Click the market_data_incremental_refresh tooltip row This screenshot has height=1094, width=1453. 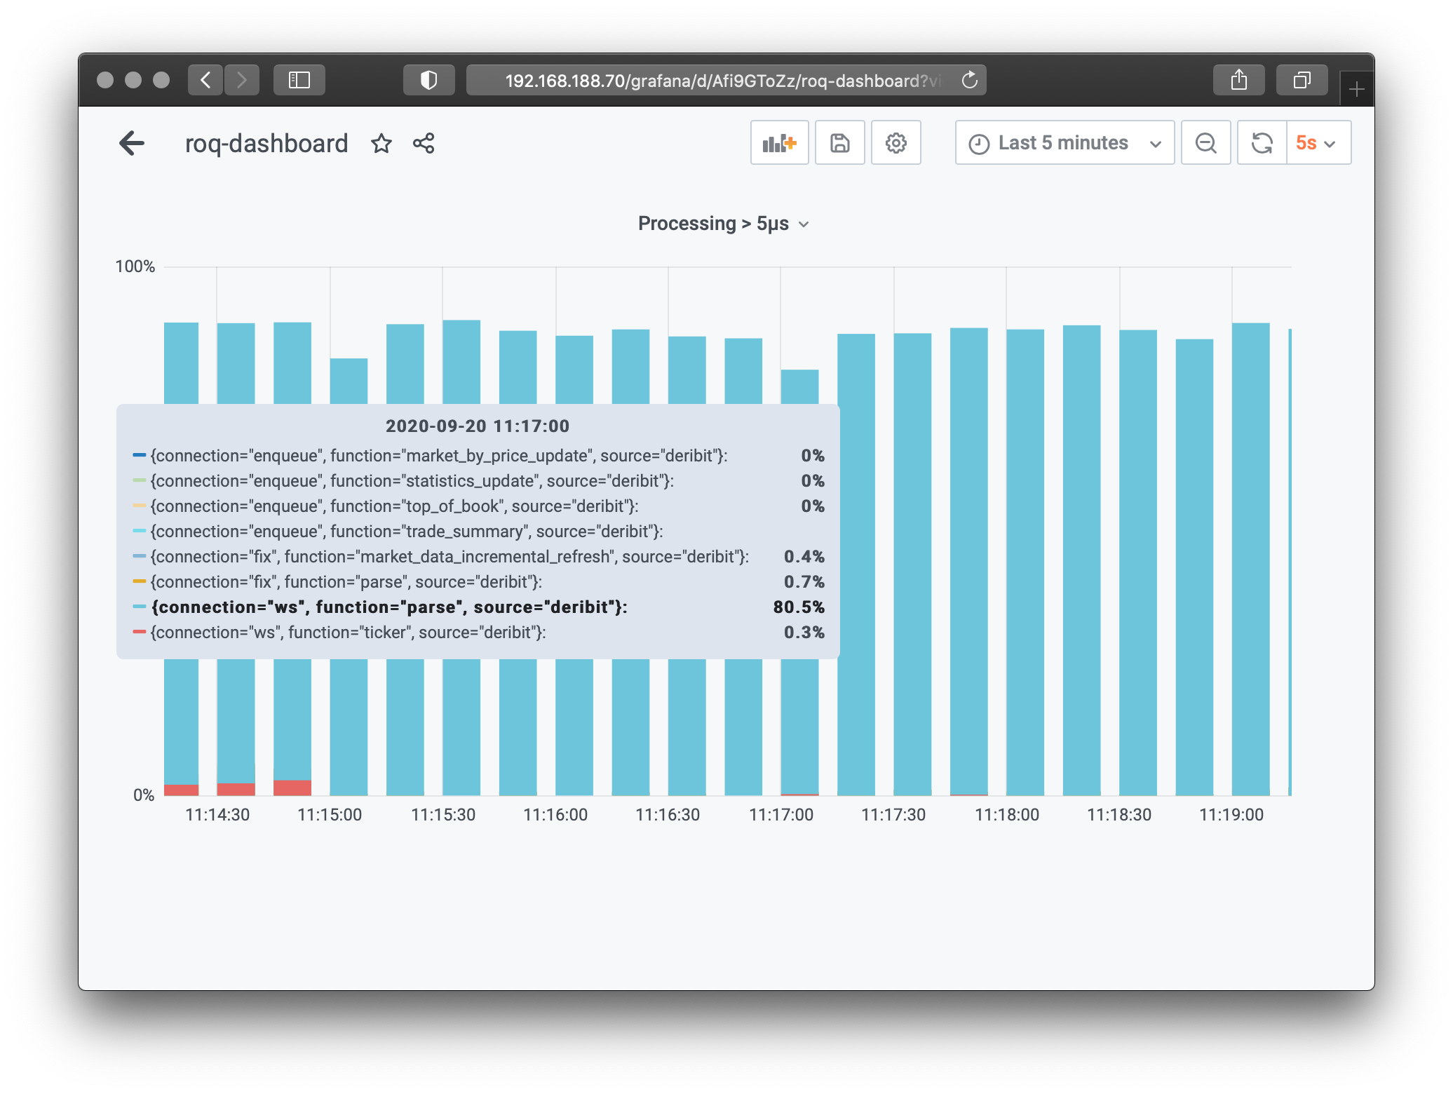(478, 557)
